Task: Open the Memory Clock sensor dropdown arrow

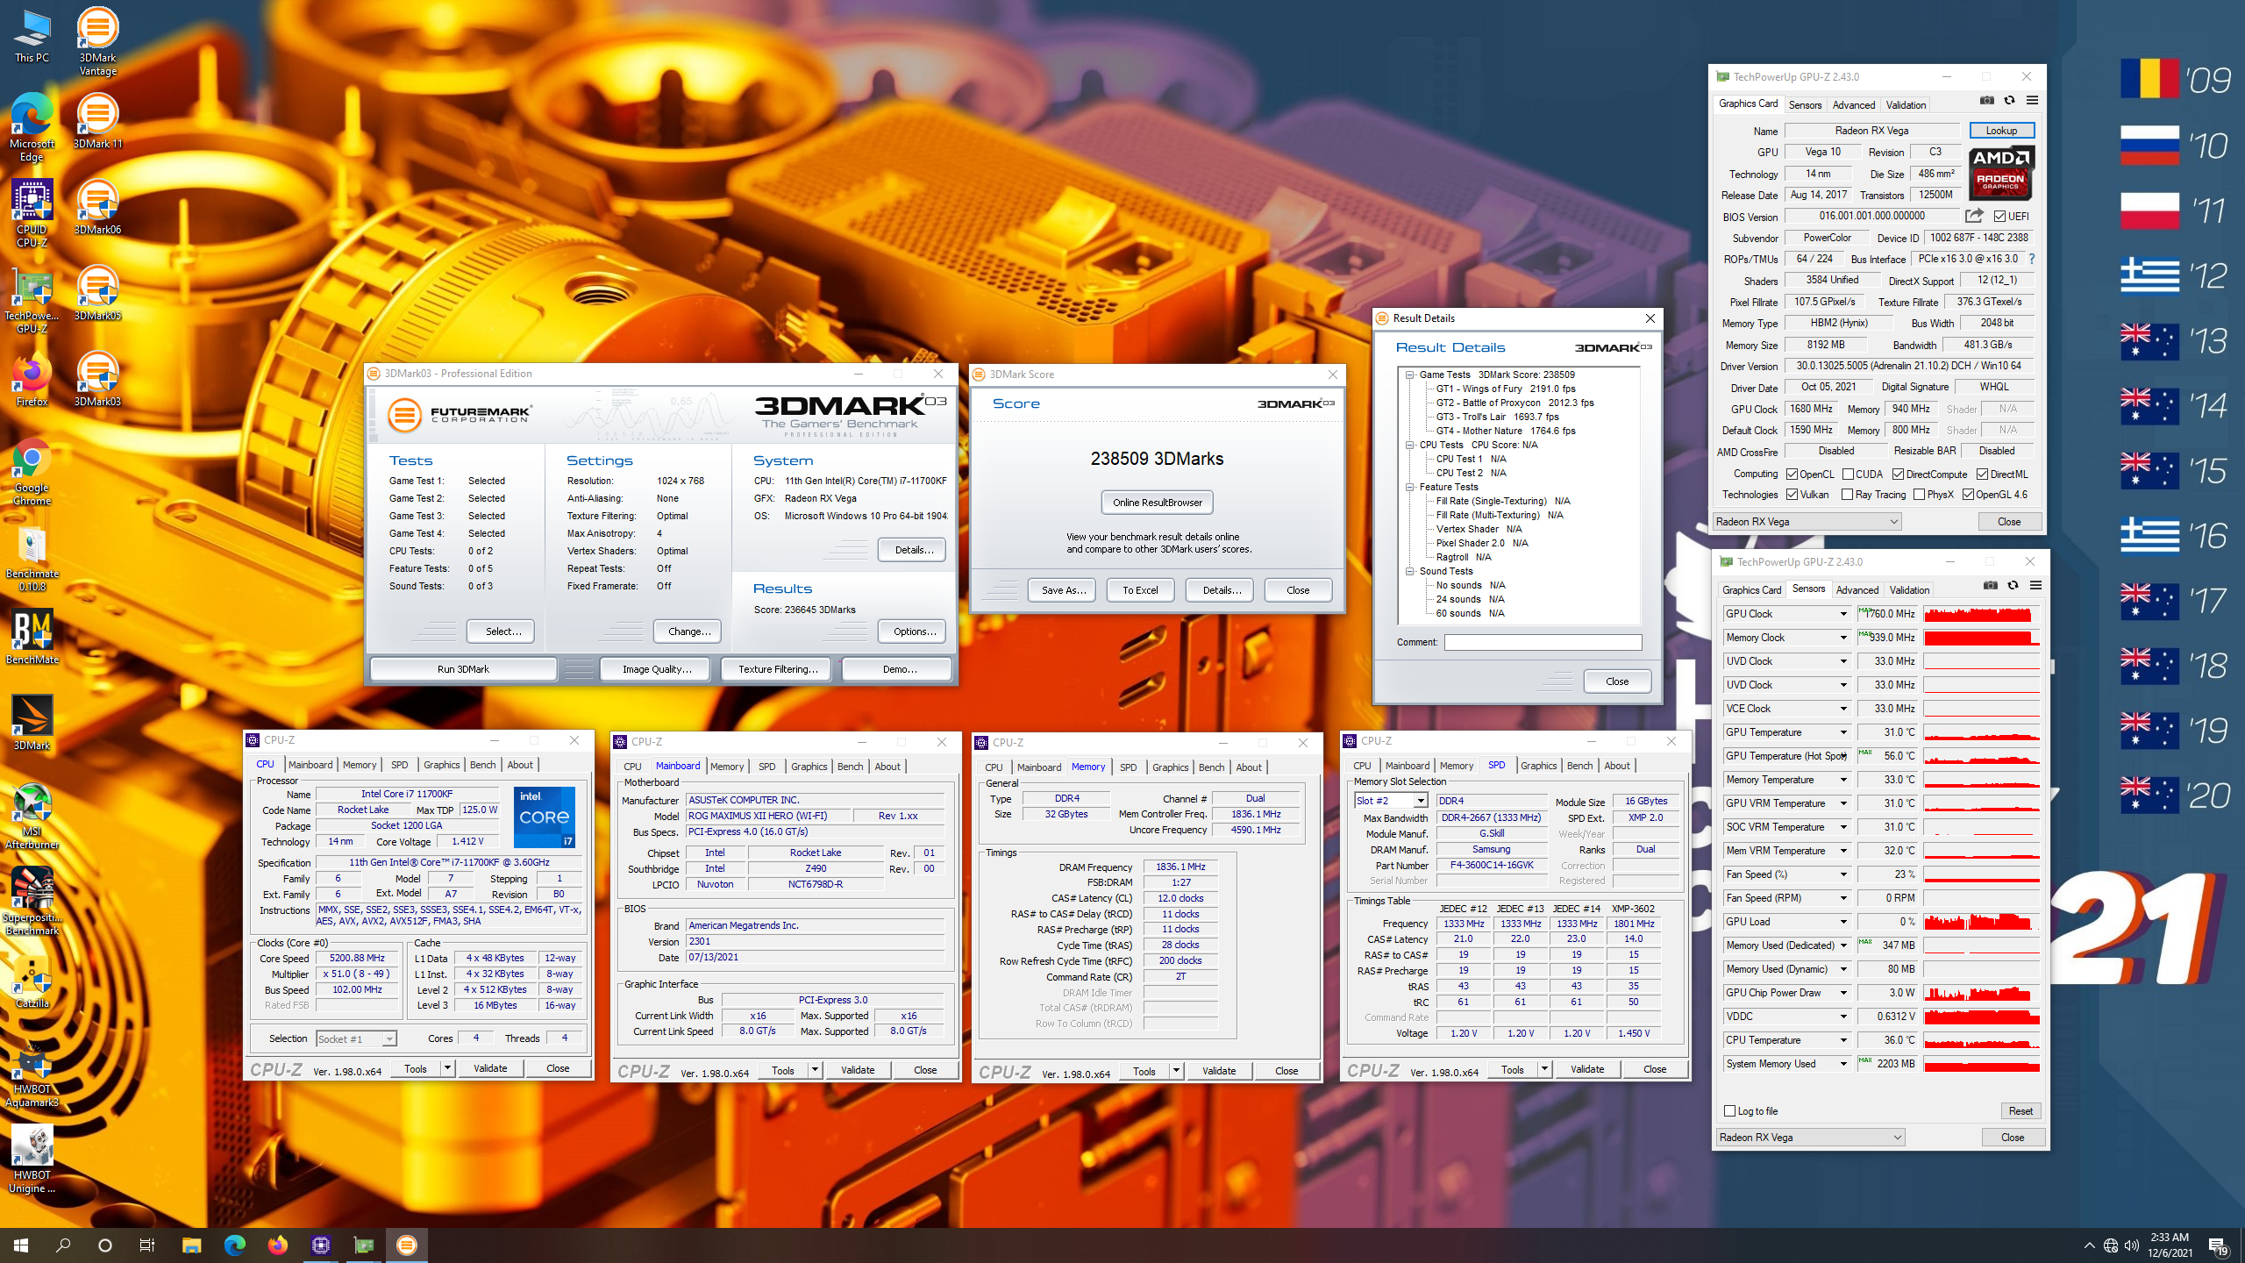Action: tap(1843, 638)
